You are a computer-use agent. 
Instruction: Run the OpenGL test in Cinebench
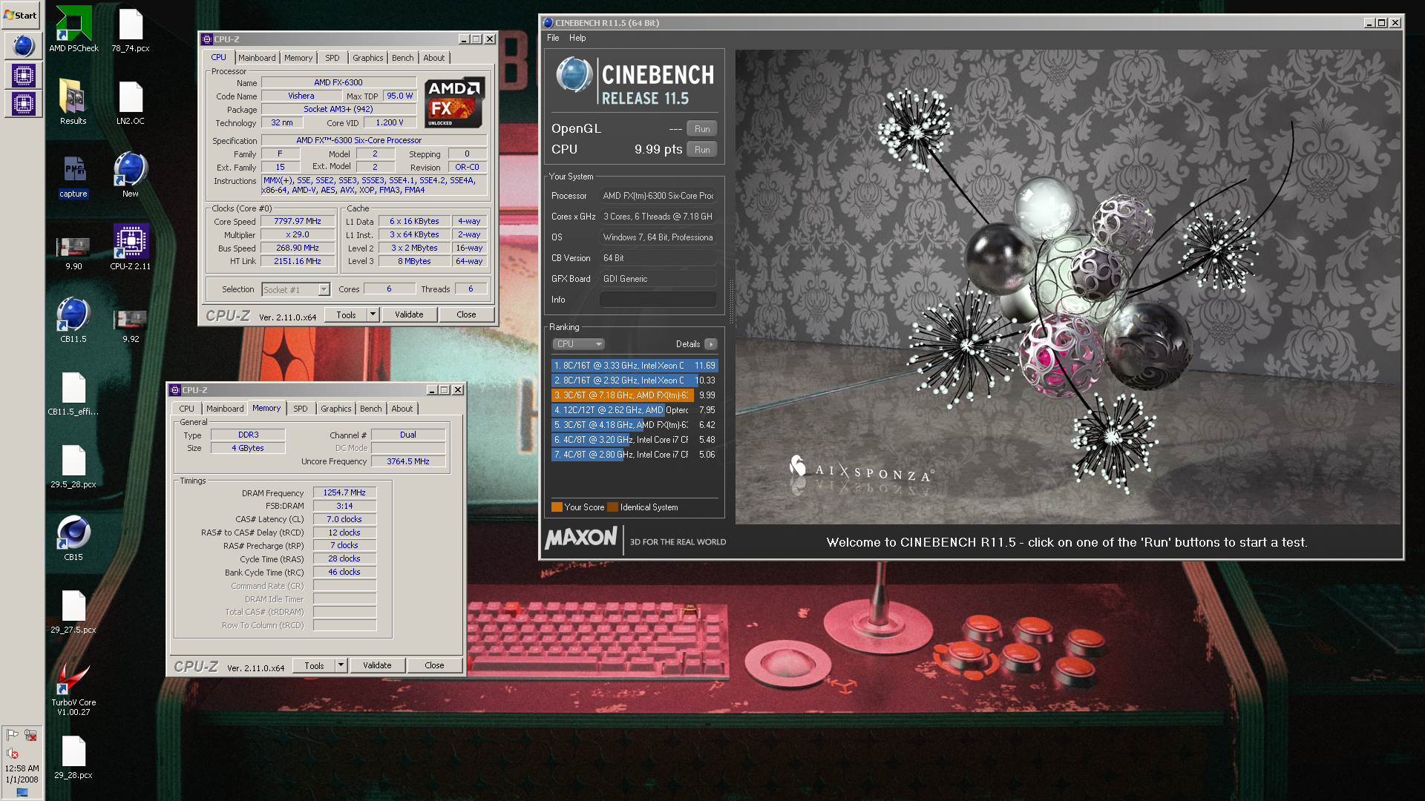pyautogui.click(x=702, y=129)
